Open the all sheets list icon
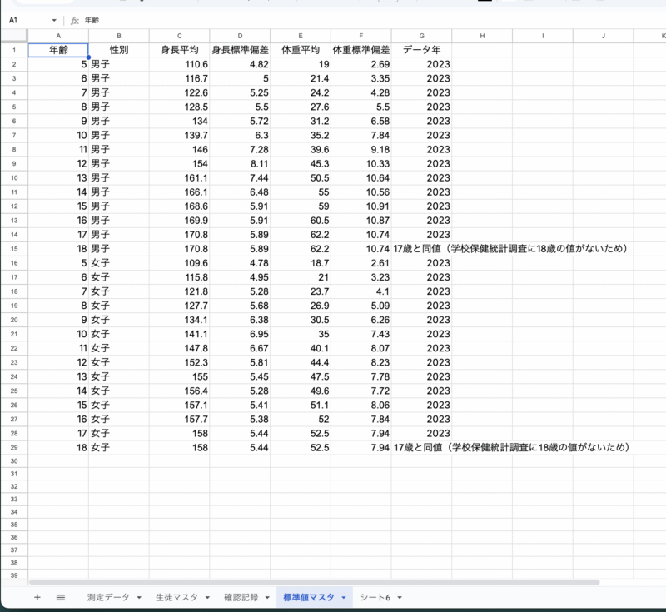The image size is (666, 612). coord(61,597)
